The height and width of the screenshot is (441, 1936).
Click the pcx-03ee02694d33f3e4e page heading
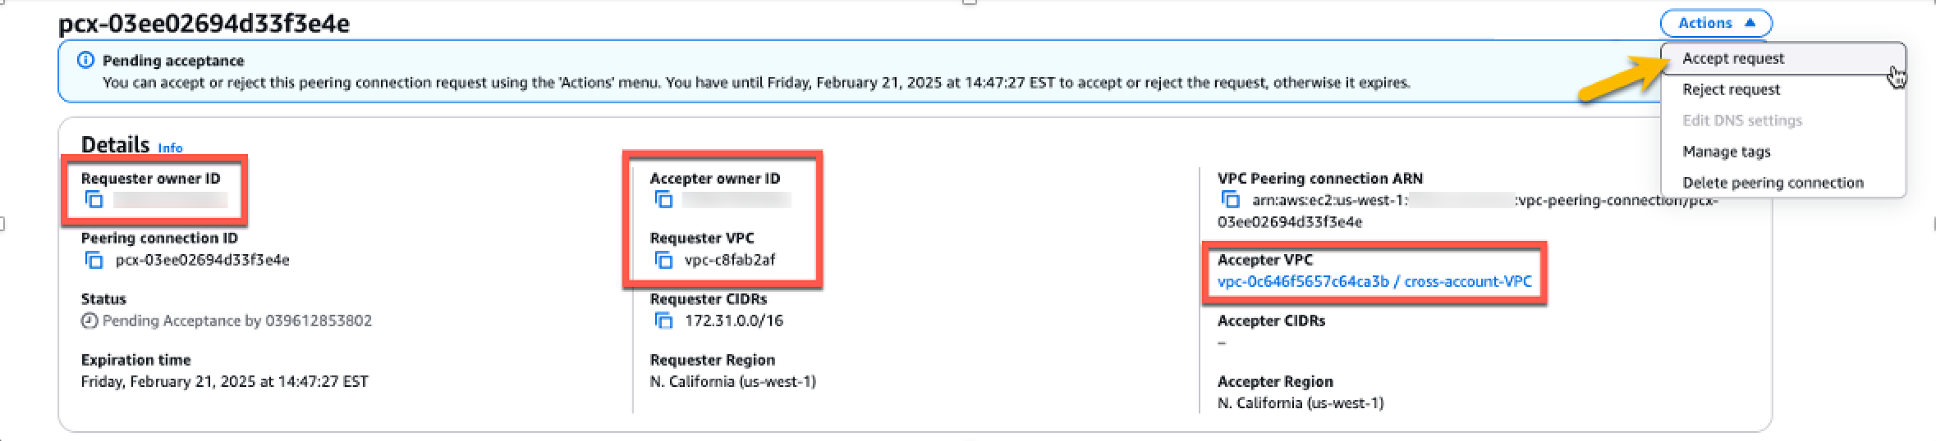point(204,24)
